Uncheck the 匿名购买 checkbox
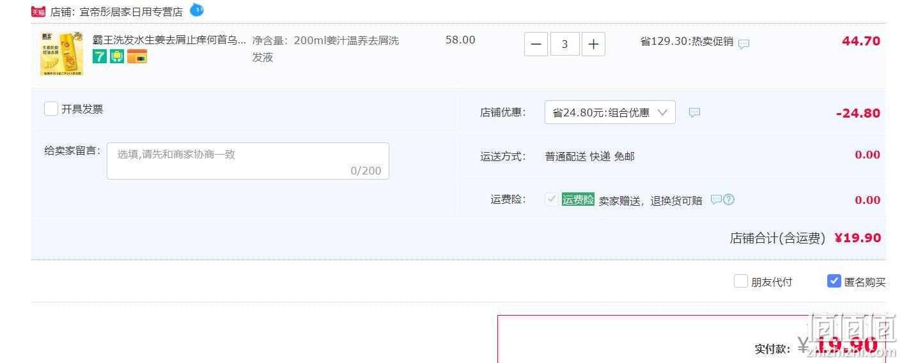 (834, 281)
